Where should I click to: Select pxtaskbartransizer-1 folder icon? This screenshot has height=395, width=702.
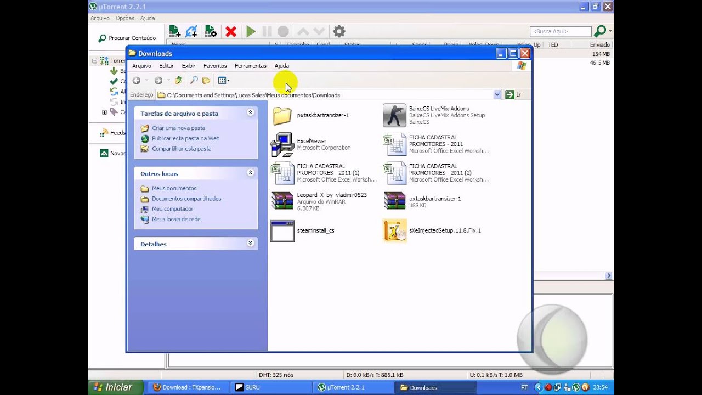click(x=282, y=115)
